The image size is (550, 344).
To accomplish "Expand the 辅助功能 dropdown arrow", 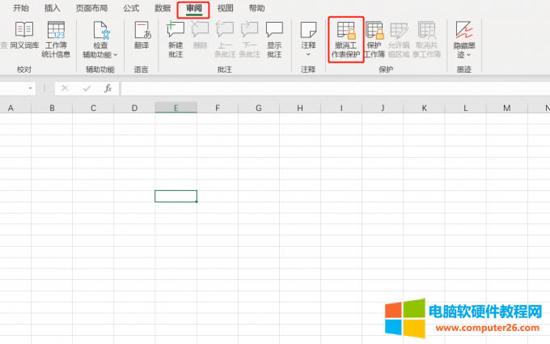I will pos(116,55).
